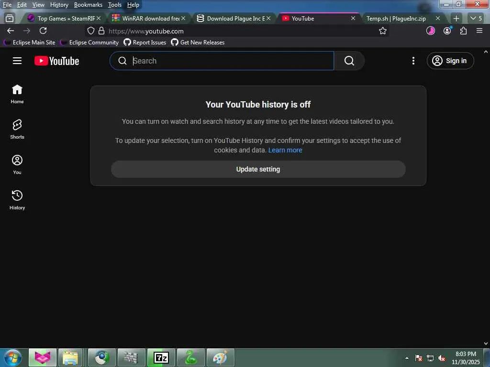Open the browser account profile icon
Screen dimensions: 490x367
pos(447,31)
